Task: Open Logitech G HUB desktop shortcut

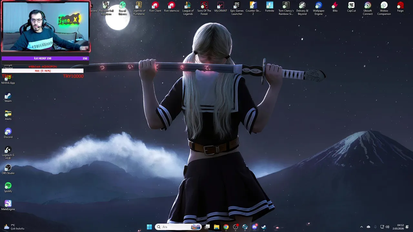Action: (8, 153)
